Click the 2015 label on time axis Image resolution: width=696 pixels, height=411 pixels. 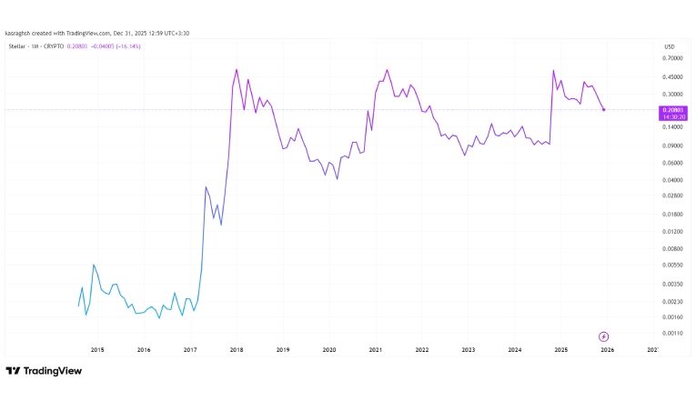coord(97,349)
